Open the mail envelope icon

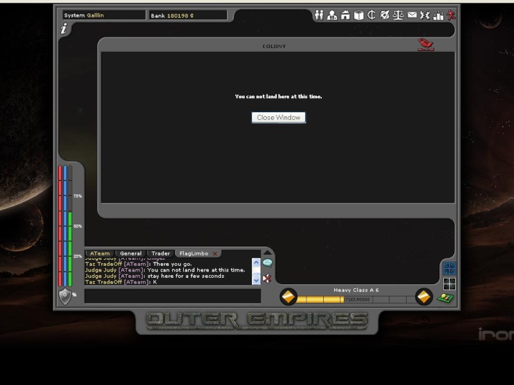pos(412,15)
